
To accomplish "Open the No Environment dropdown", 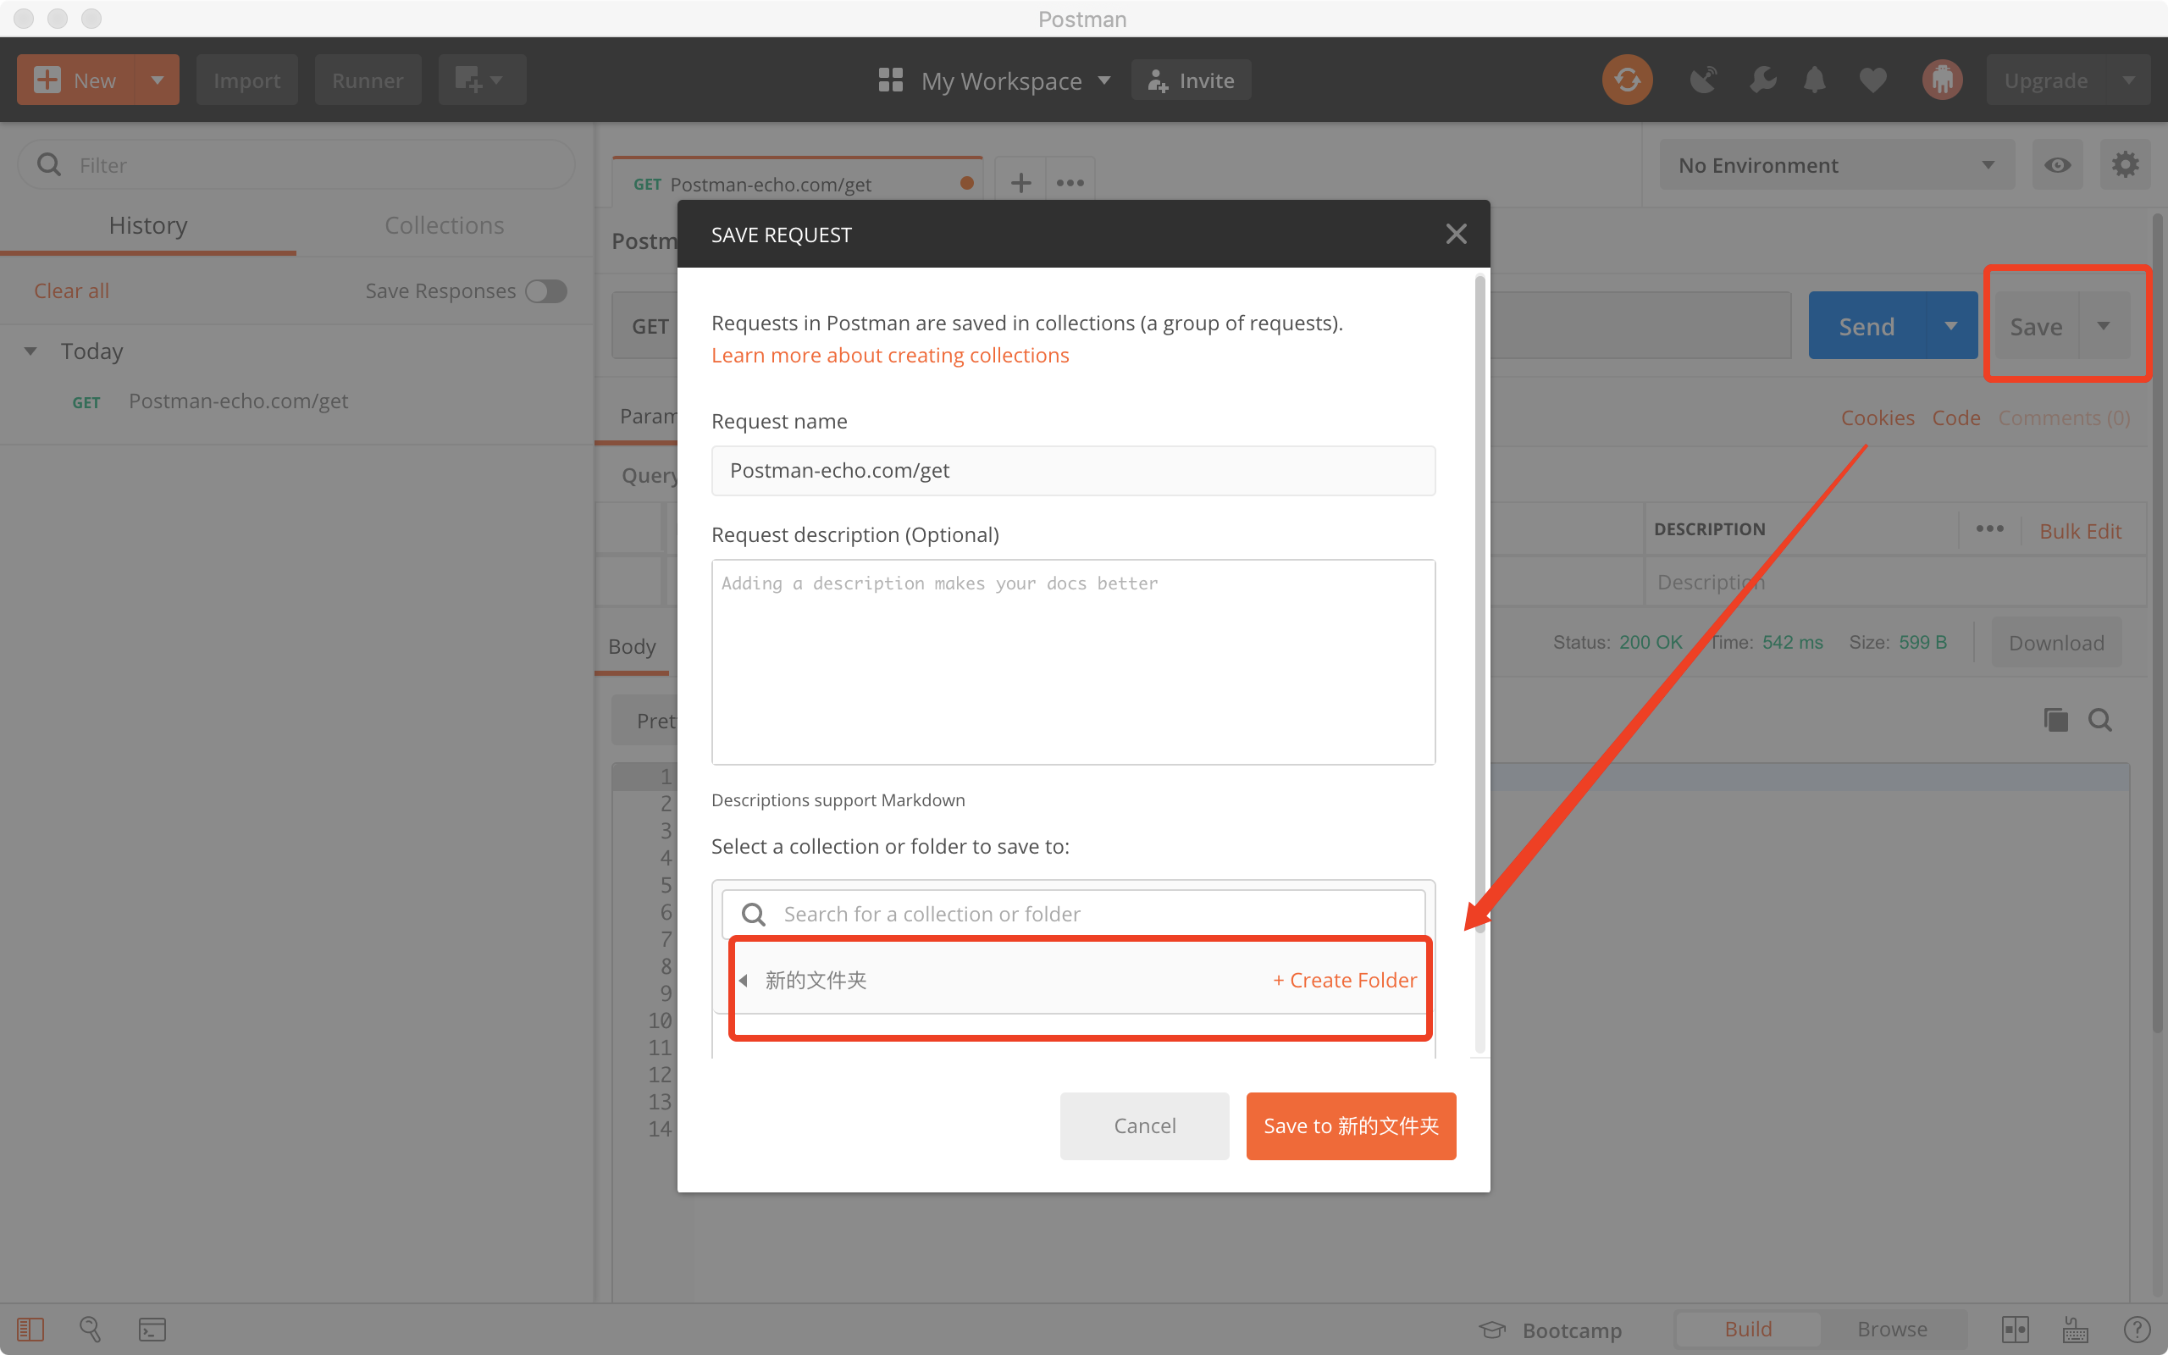I will (x=1837, y=165).
